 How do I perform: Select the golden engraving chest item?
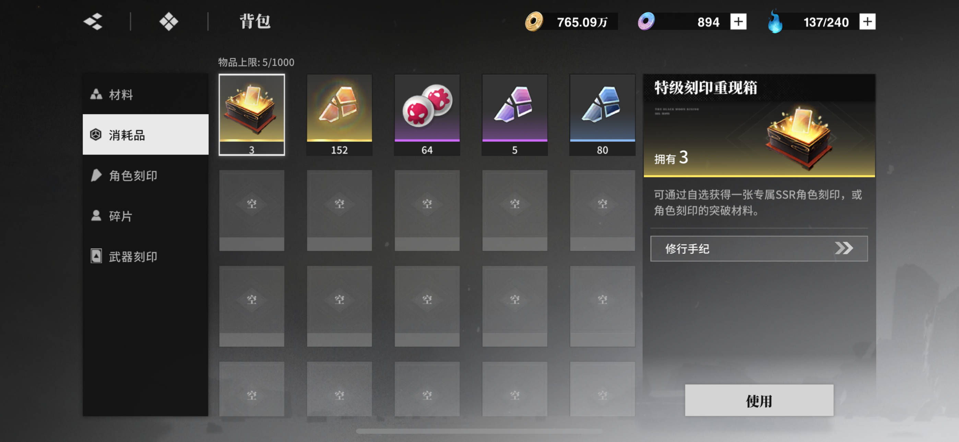point(252,114)
